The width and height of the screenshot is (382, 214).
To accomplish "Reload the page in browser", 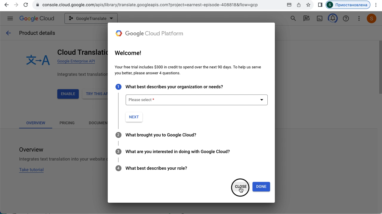I will pyautogui.click(x=26, y=5).
